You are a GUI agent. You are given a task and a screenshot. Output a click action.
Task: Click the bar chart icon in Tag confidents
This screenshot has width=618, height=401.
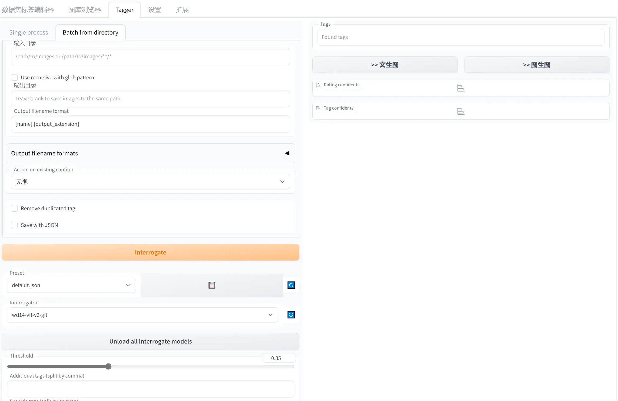(461, 111)
